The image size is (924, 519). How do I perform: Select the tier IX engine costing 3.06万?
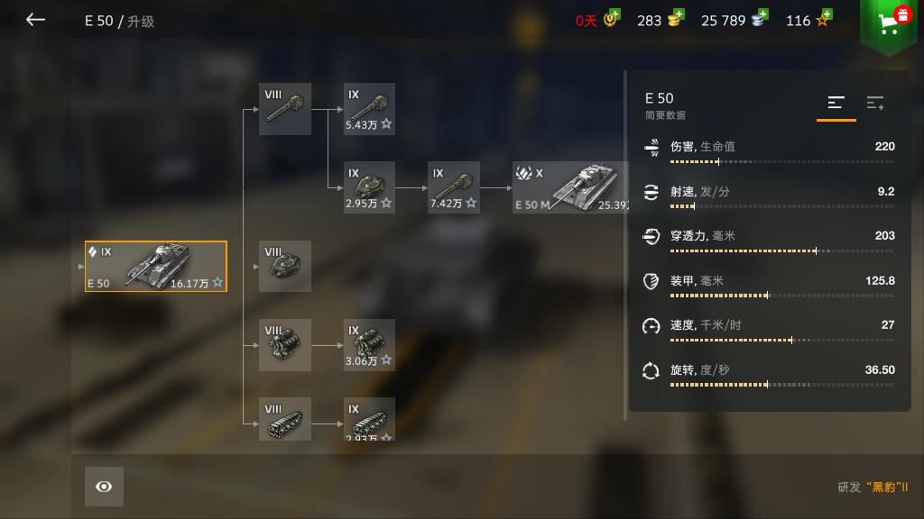tap(369, 345)
